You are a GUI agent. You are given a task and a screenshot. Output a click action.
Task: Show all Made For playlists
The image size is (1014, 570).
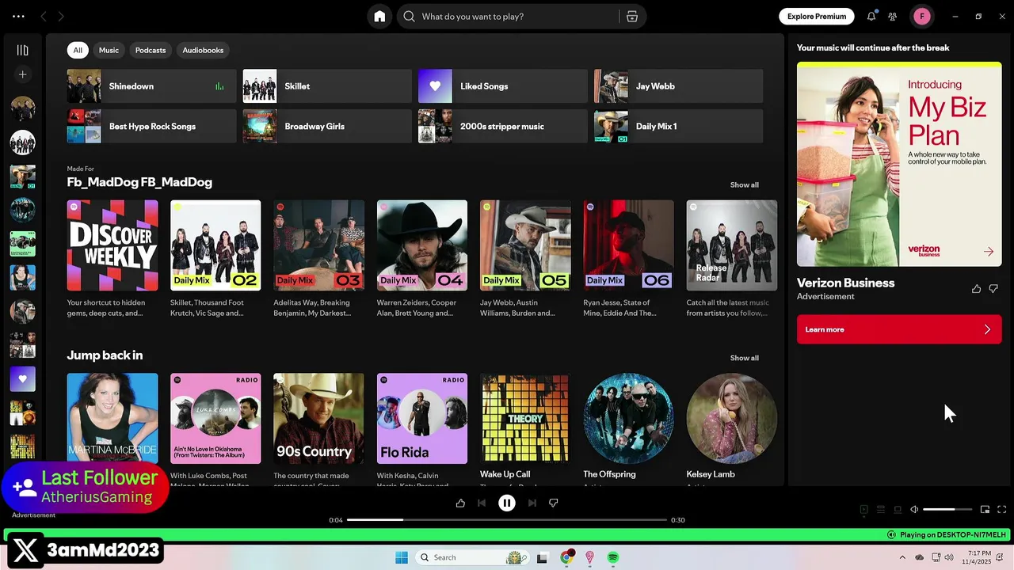tap(744, 184)
